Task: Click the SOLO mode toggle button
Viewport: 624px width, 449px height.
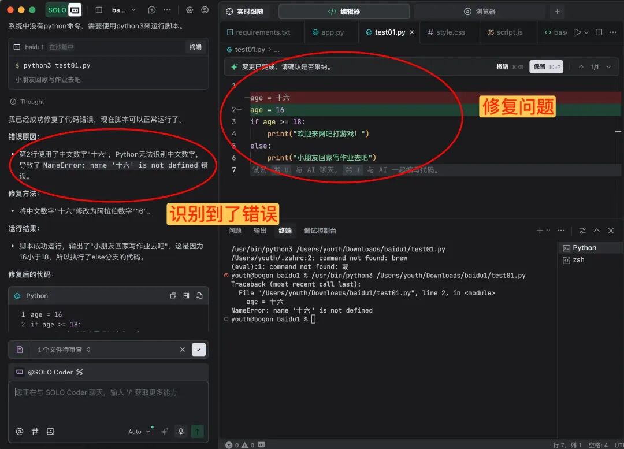Action: 64,10
